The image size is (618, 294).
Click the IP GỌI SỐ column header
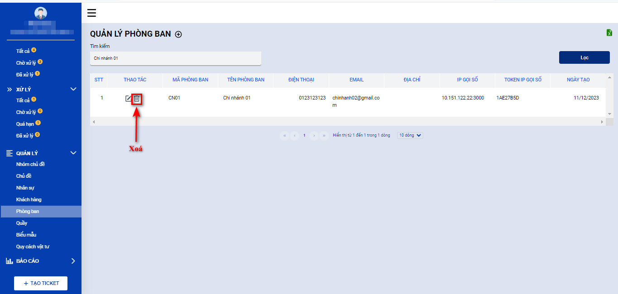(467, 80)
